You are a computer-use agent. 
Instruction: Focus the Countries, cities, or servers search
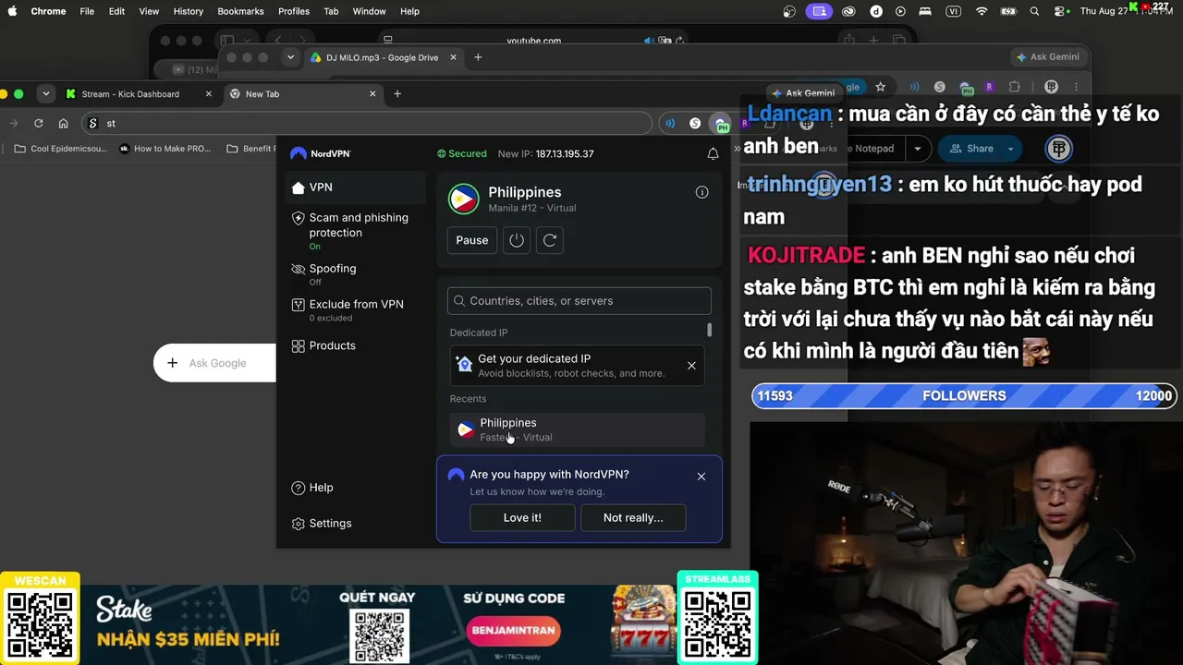(579, 301)
